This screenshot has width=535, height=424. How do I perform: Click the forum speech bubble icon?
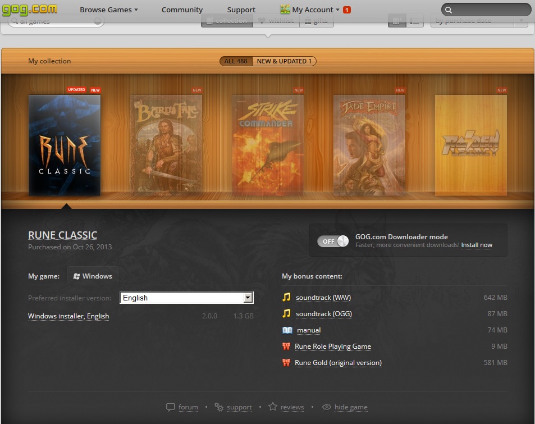pos(170,407)
